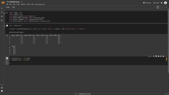Viewport: 169px width, 95px height.
Task: Open the File menu
Action: tap(7, 4)
